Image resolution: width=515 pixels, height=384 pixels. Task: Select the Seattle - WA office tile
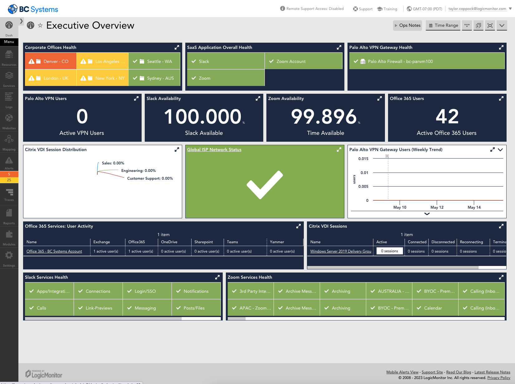click(154, 61)
